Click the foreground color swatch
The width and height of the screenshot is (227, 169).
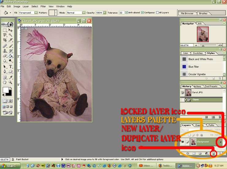6,90
